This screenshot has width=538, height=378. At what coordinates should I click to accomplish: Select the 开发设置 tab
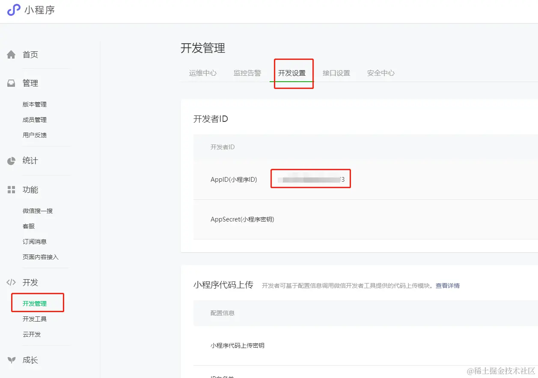click(x=293, y=73)
